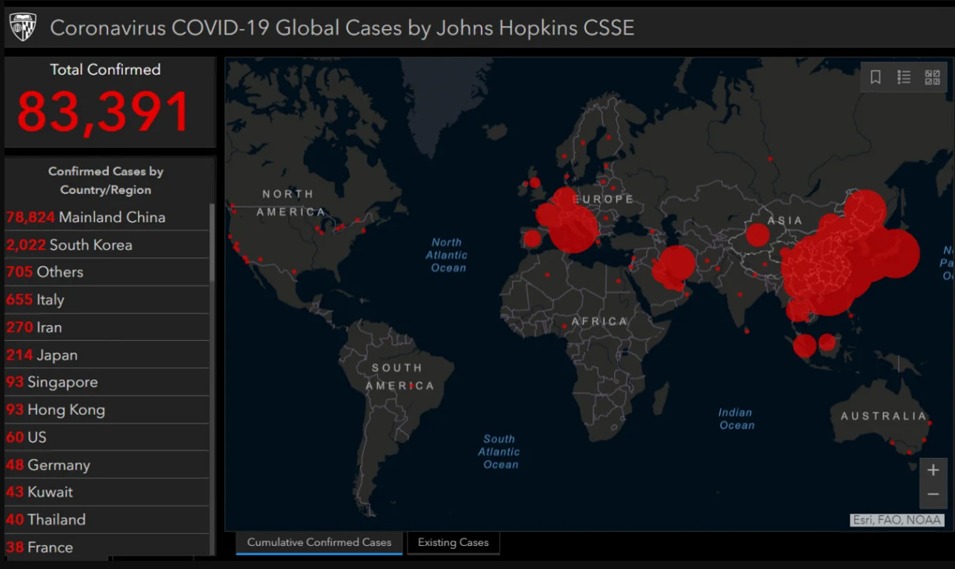Image resolution: width=955 pixels, height=569 pixels.
Task: Select Mainland China row with 78,824 cases
Action: (x=107, y=217)
